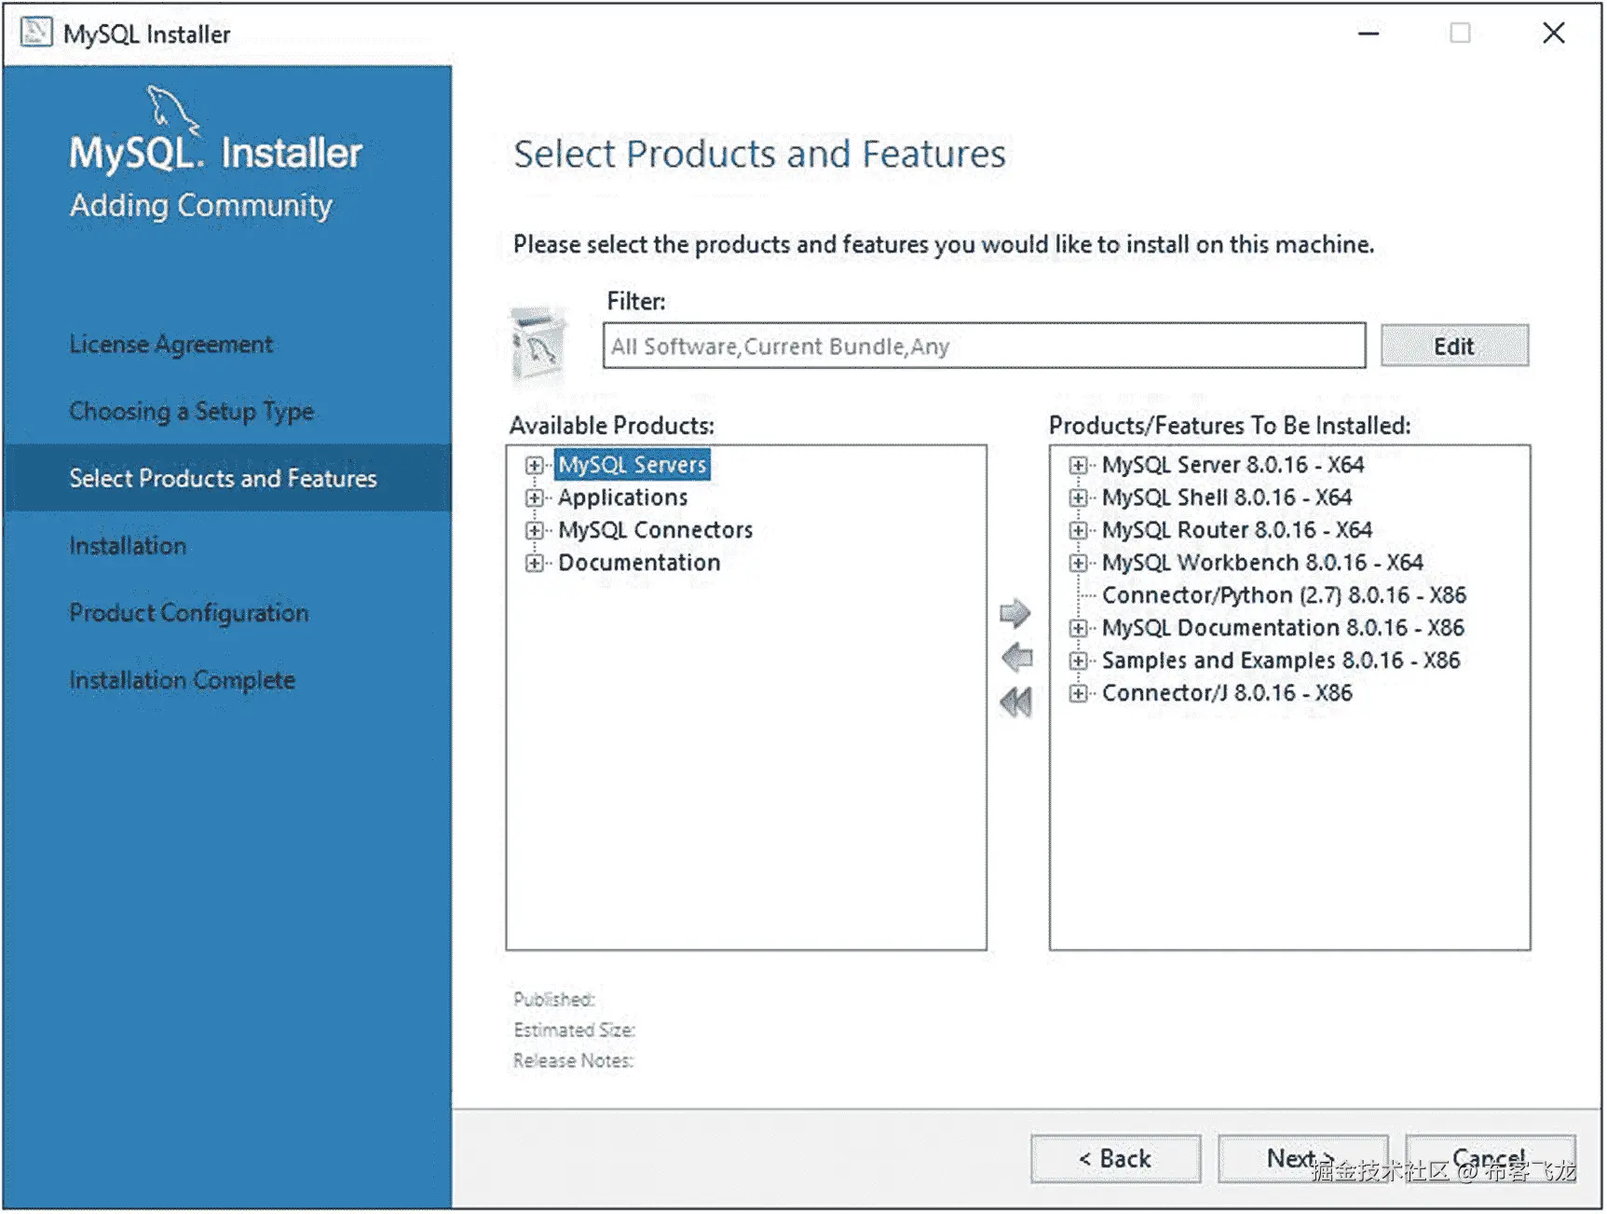Click the add-product right arrow icon
The height and width of the screenshot is (1214, 1607).
coord(1015,613)
